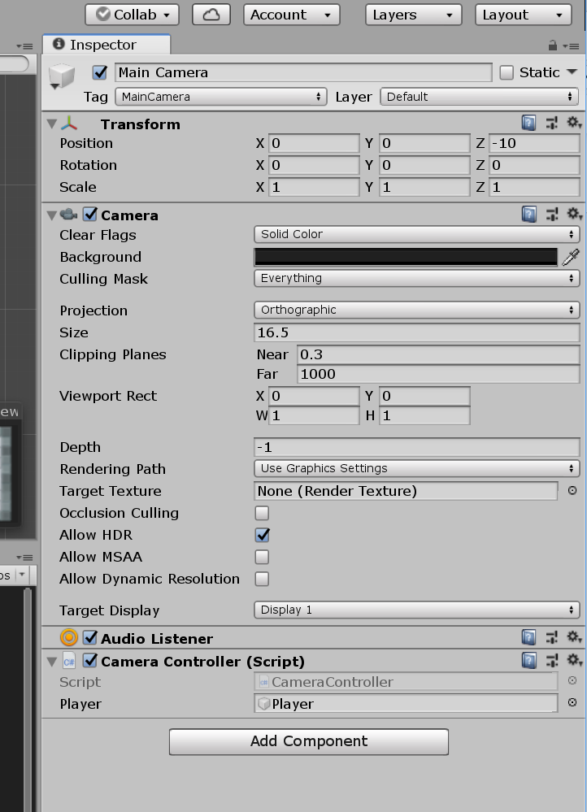Collapse the Transform component foldout
Viewport: 587px width, 812px height.
52,124
